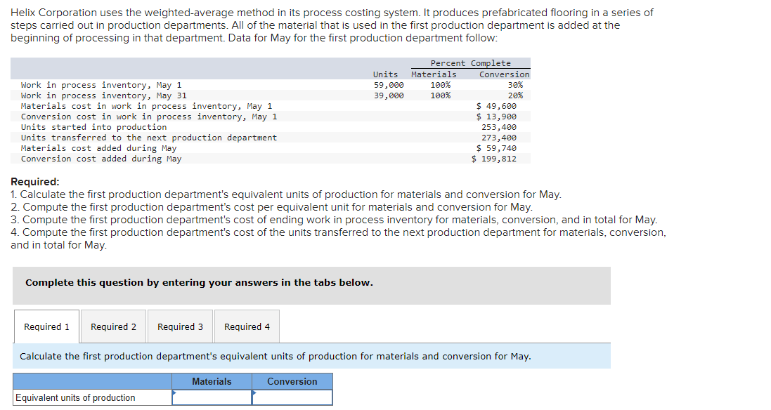Viewport: 771px width, 410px height.
Task: Click the Units column header in data table
Action: tap(385, 74)
